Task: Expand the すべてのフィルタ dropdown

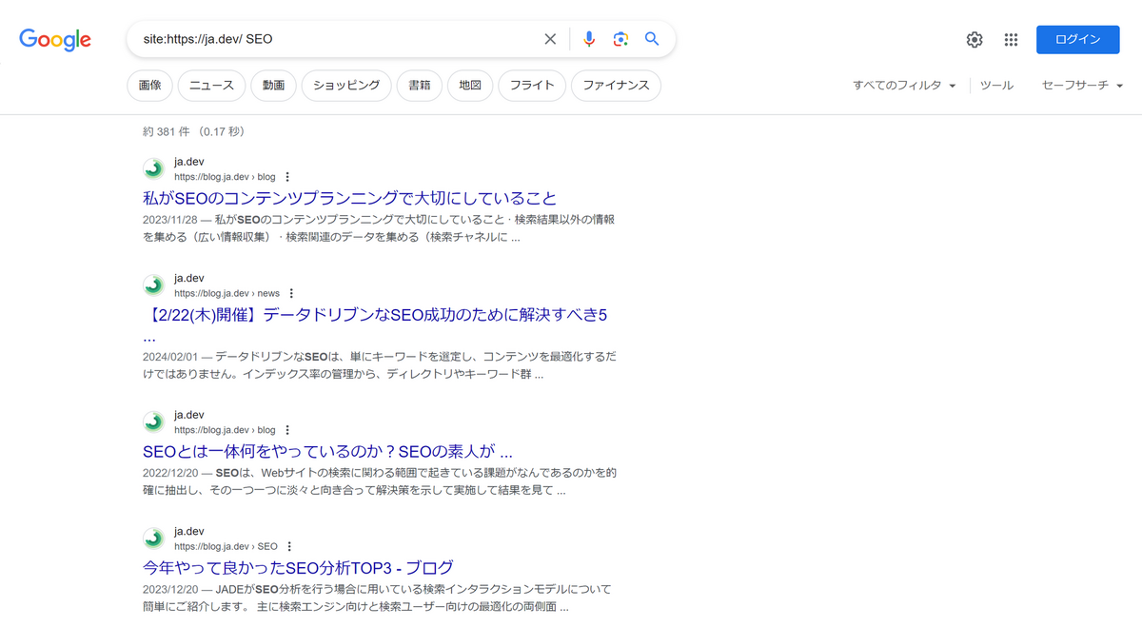Action: (x=904, y=86)
